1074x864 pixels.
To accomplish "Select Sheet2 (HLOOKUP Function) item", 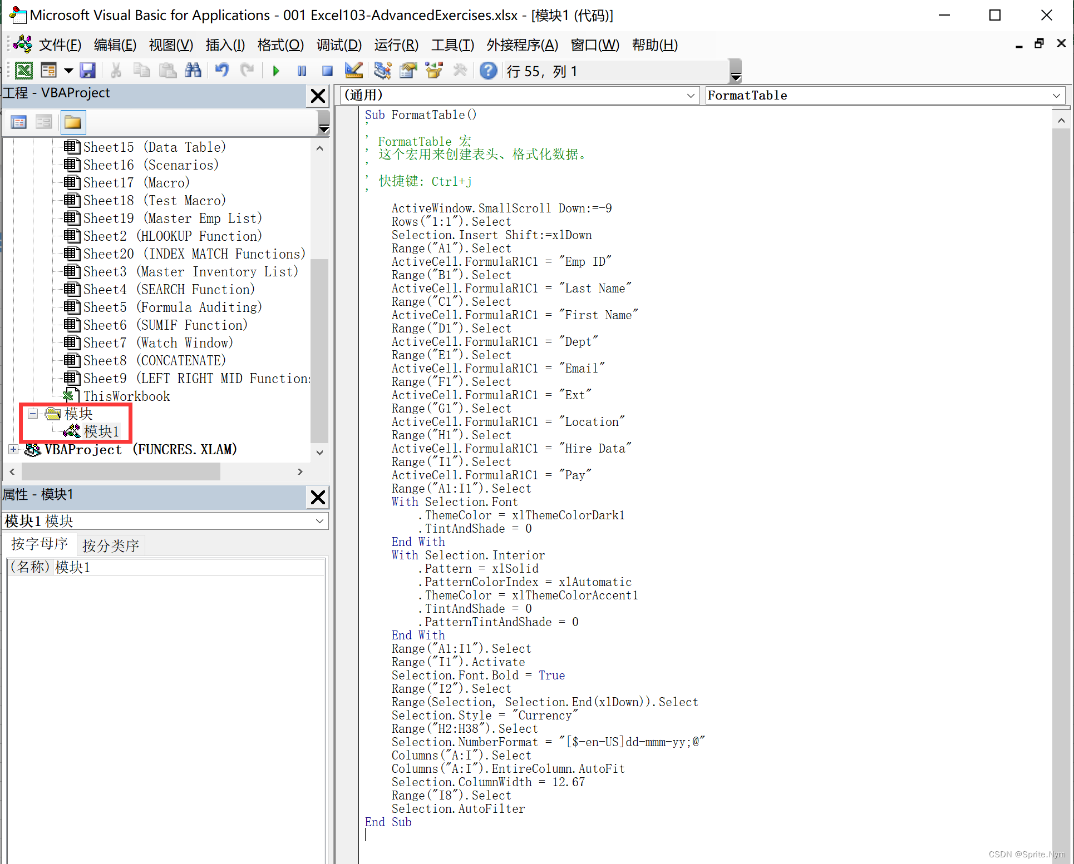I will click(x=173, y=236).
